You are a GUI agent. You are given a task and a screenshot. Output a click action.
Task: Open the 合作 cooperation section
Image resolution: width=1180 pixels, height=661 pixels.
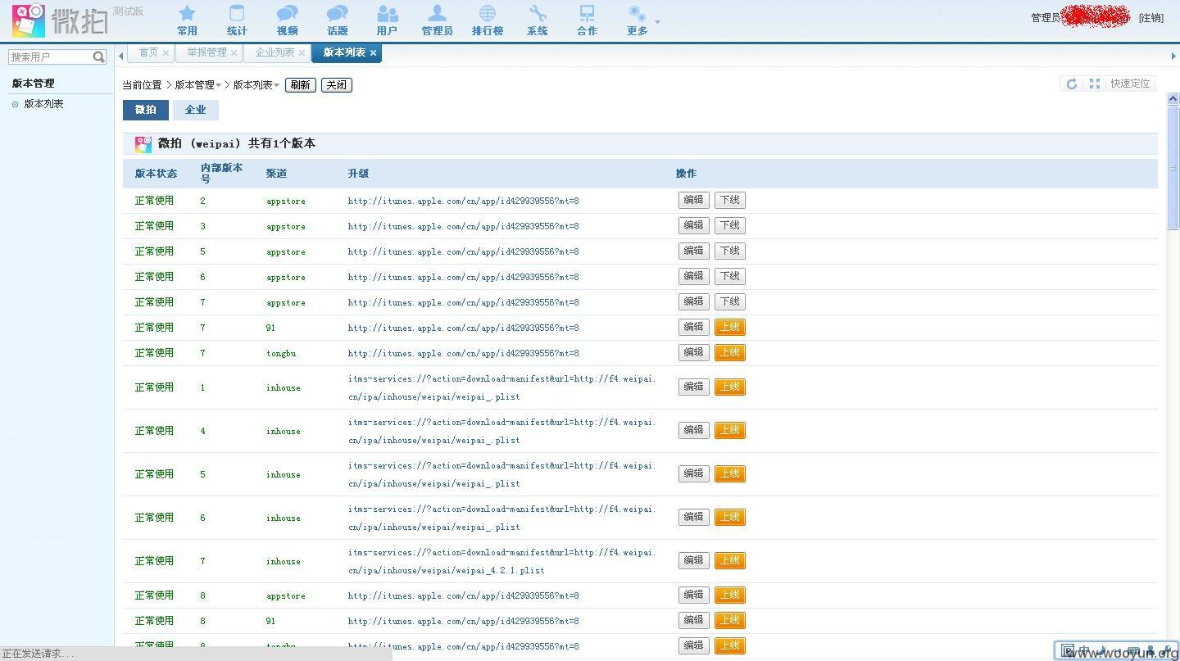pos(587,20)
